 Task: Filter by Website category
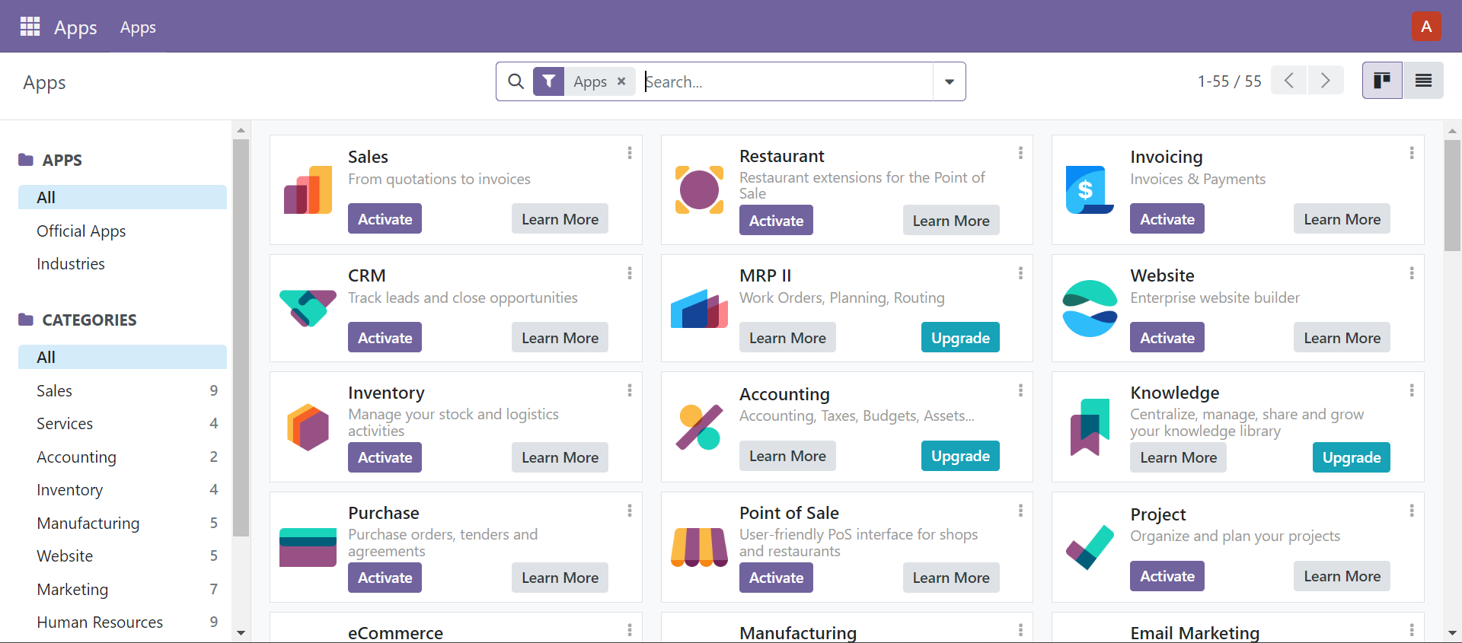(123, 555)
